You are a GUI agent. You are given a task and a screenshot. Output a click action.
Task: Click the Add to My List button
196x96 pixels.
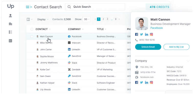point(176,47)
